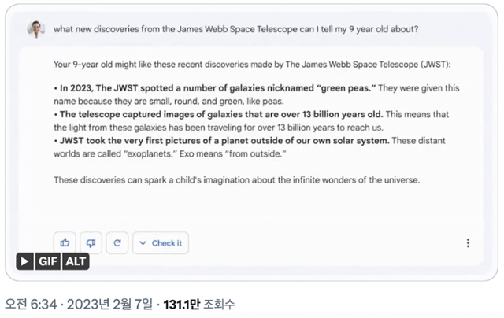Image resolution: width=504 pixels, height=318 pixels.
Task: Click the user avatar beside the question
Action: [x=36, y=29]
